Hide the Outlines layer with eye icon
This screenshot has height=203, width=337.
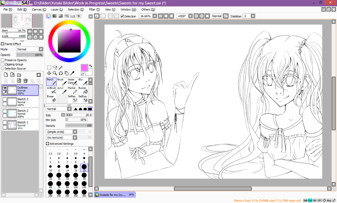click(5, 88)
